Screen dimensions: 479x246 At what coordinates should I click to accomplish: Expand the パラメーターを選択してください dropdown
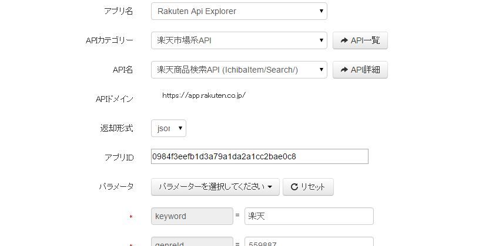point(215,187)
